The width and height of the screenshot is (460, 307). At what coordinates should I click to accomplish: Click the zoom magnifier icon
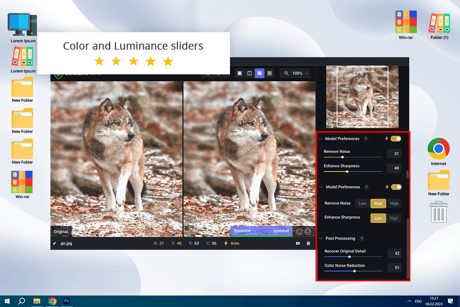point(287,73)
